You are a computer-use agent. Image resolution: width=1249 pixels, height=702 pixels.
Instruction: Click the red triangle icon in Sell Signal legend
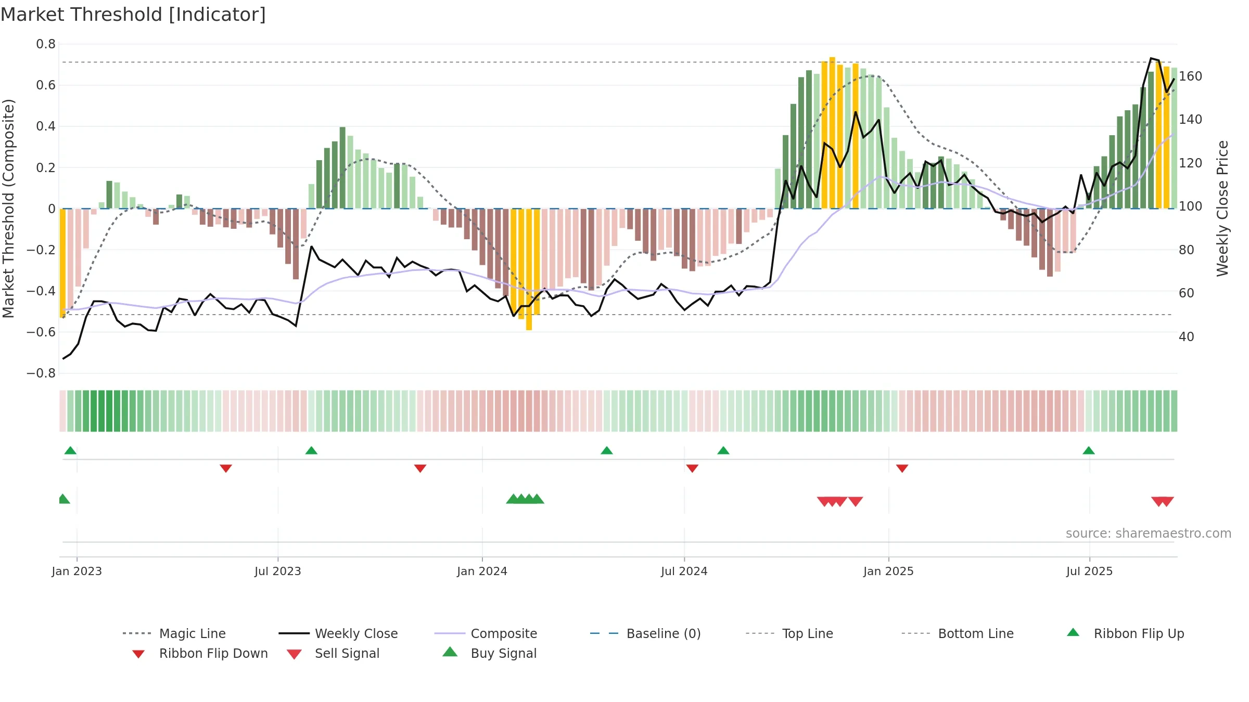pos(294,654)
